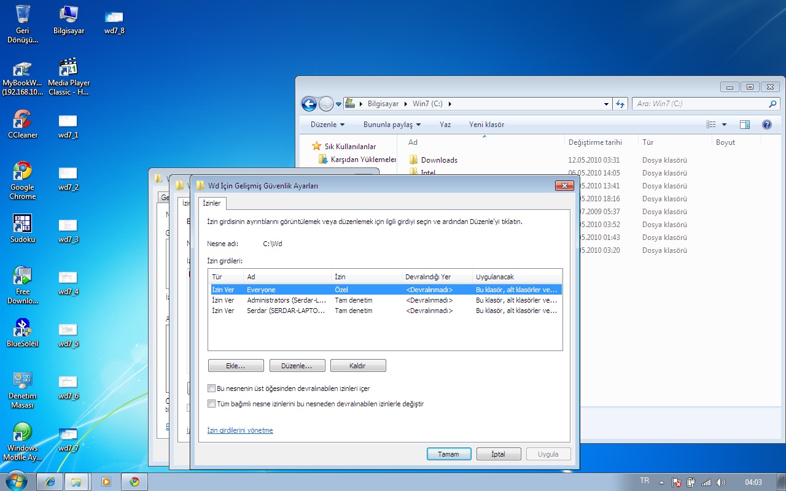Cancel the dialog with İptal
The height and width of the screenshot is (491, 786).
499,454
